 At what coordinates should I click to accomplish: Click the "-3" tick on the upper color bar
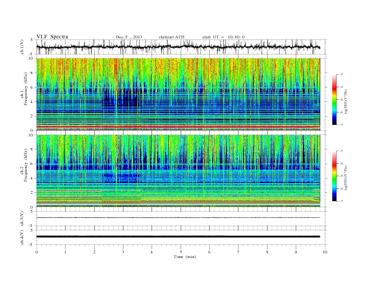pyautogui.click(x=341, y=74)
